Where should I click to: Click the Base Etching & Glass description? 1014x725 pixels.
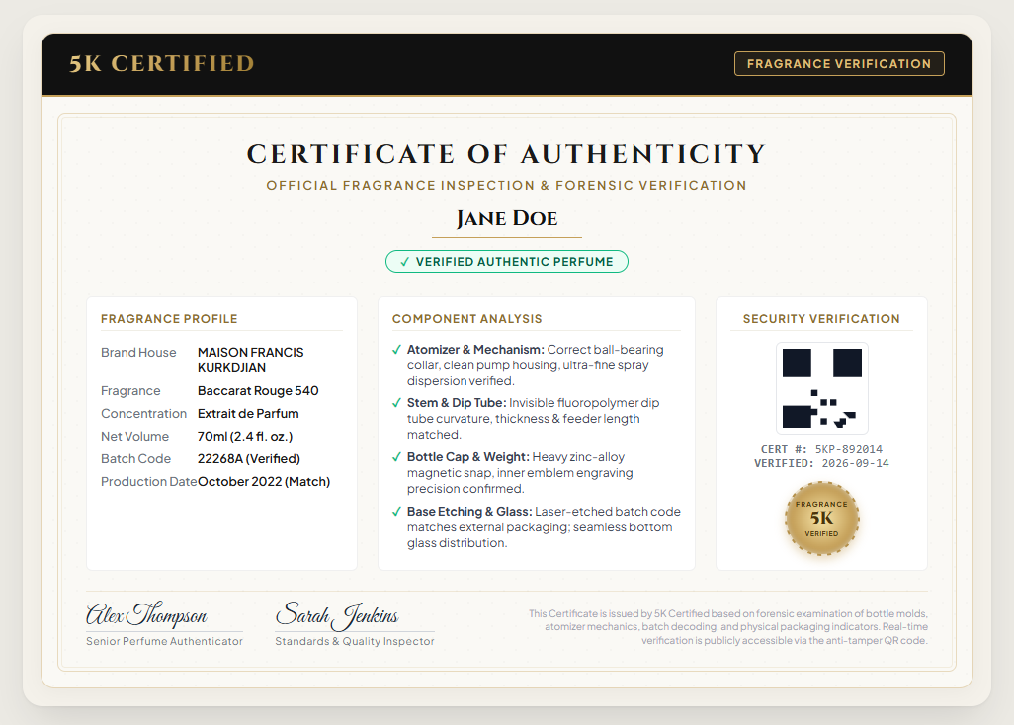[544, 527]
